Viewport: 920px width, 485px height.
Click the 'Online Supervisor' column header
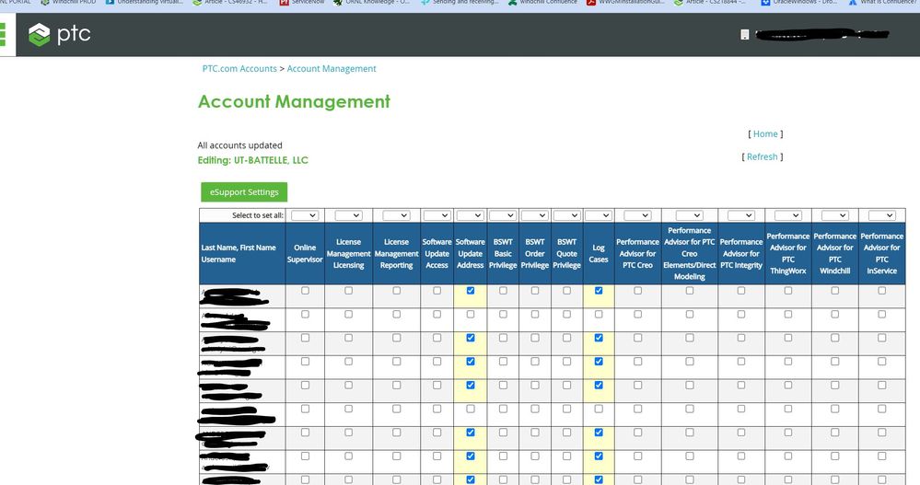coord(305,253)
